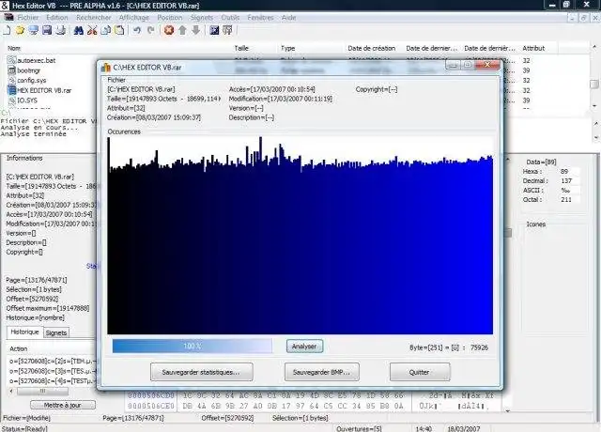
Task: Open Find with the binoculars icon
Action: click(x=79, y=30)
